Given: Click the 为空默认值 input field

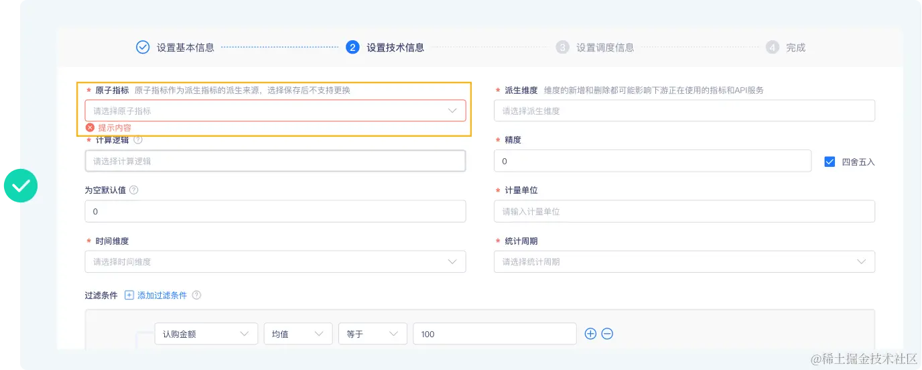Looking at the screenshot, I should [x=275, y=211].
